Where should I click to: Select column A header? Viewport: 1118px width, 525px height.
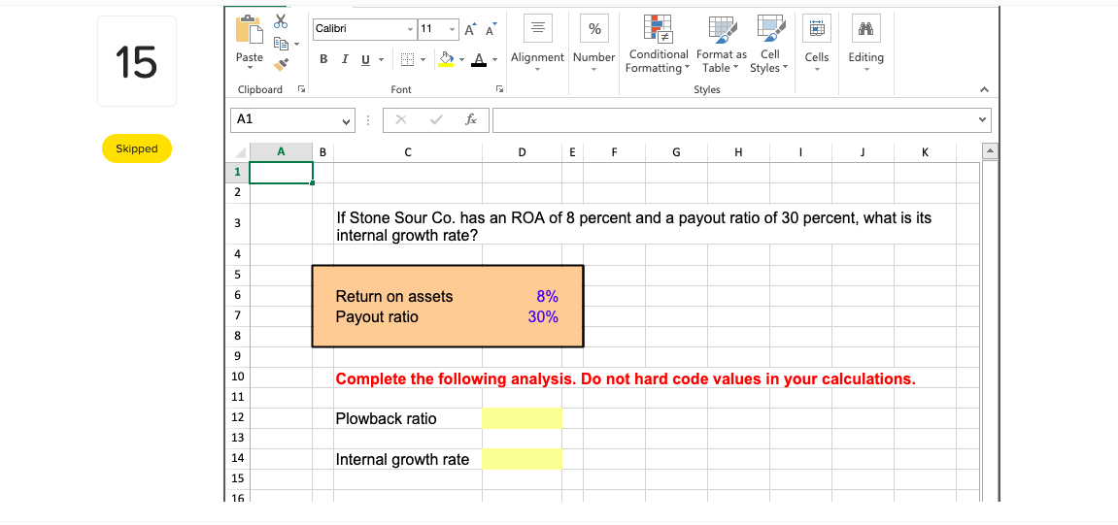coord(281,151)
